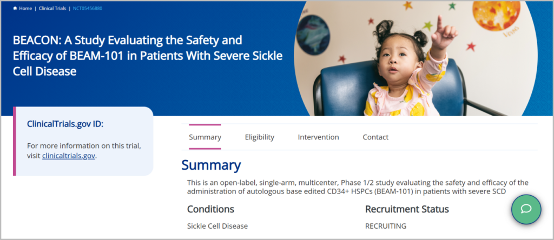
Task: Click the Recruitment Status heading
Action: point(407,209)
